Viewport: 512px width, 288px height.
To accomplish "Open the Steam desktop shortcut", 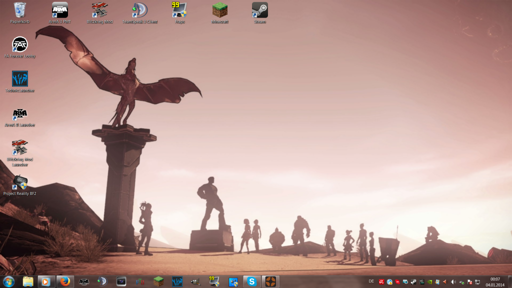I will coord(260,12).
